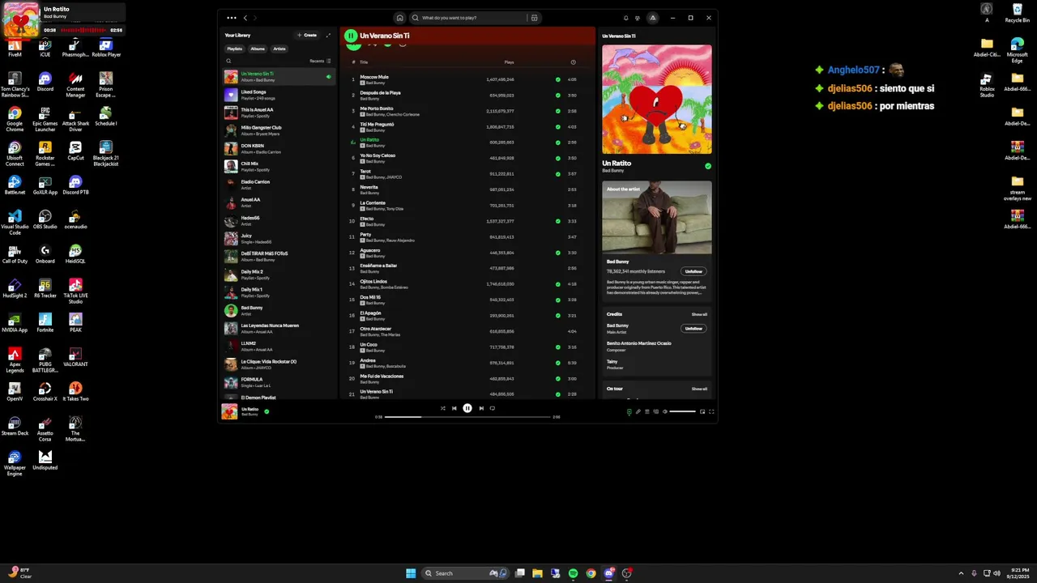The width and height of the screenshot is (1037, 583).
Task: Select the OBS Studio desktop shortcut
Action: coord(45,220)
